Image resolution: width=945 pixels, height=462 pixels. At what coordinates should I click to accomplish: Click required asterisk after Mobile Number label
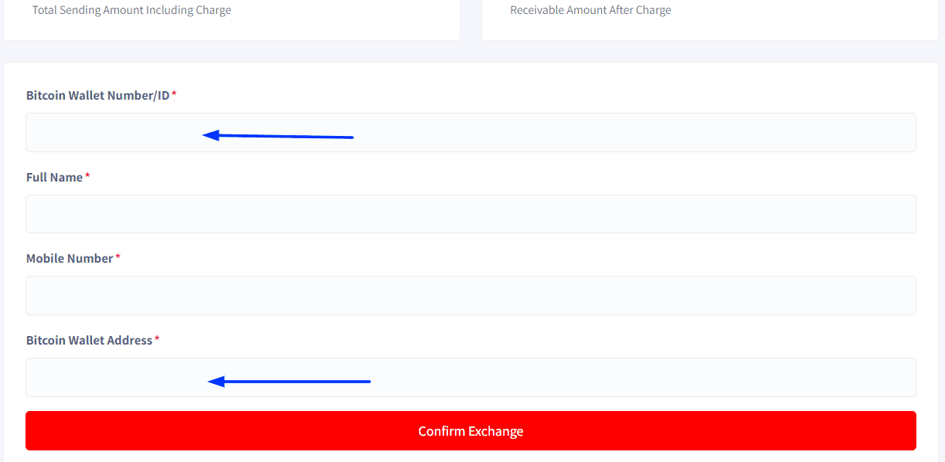point(117,256)
